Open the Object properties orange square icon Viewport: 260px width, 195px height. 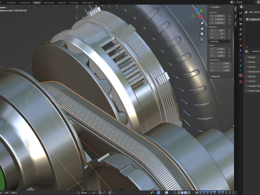coord(240,45)
